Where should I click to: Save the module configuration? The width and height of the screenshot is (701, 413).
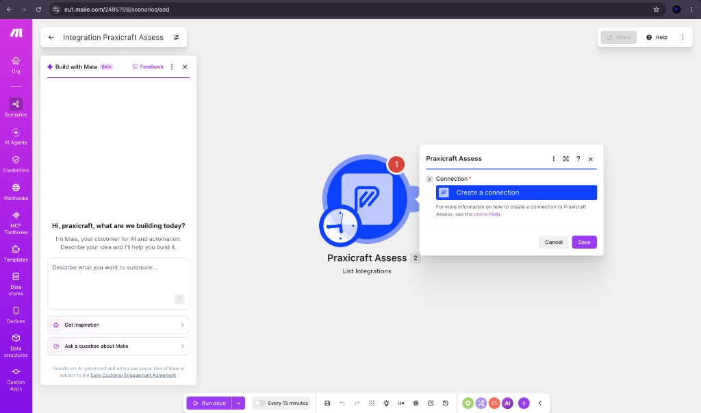[585, 242]
